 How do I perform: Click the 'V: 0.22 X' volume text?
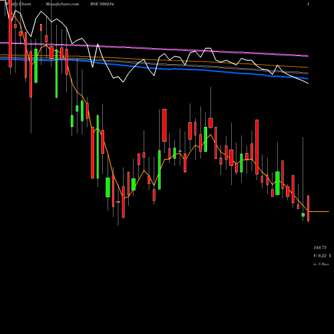point(322,256)
